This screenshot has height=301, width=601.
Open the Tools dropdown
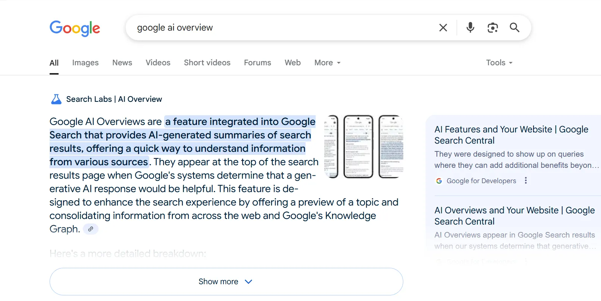(499, 63)
